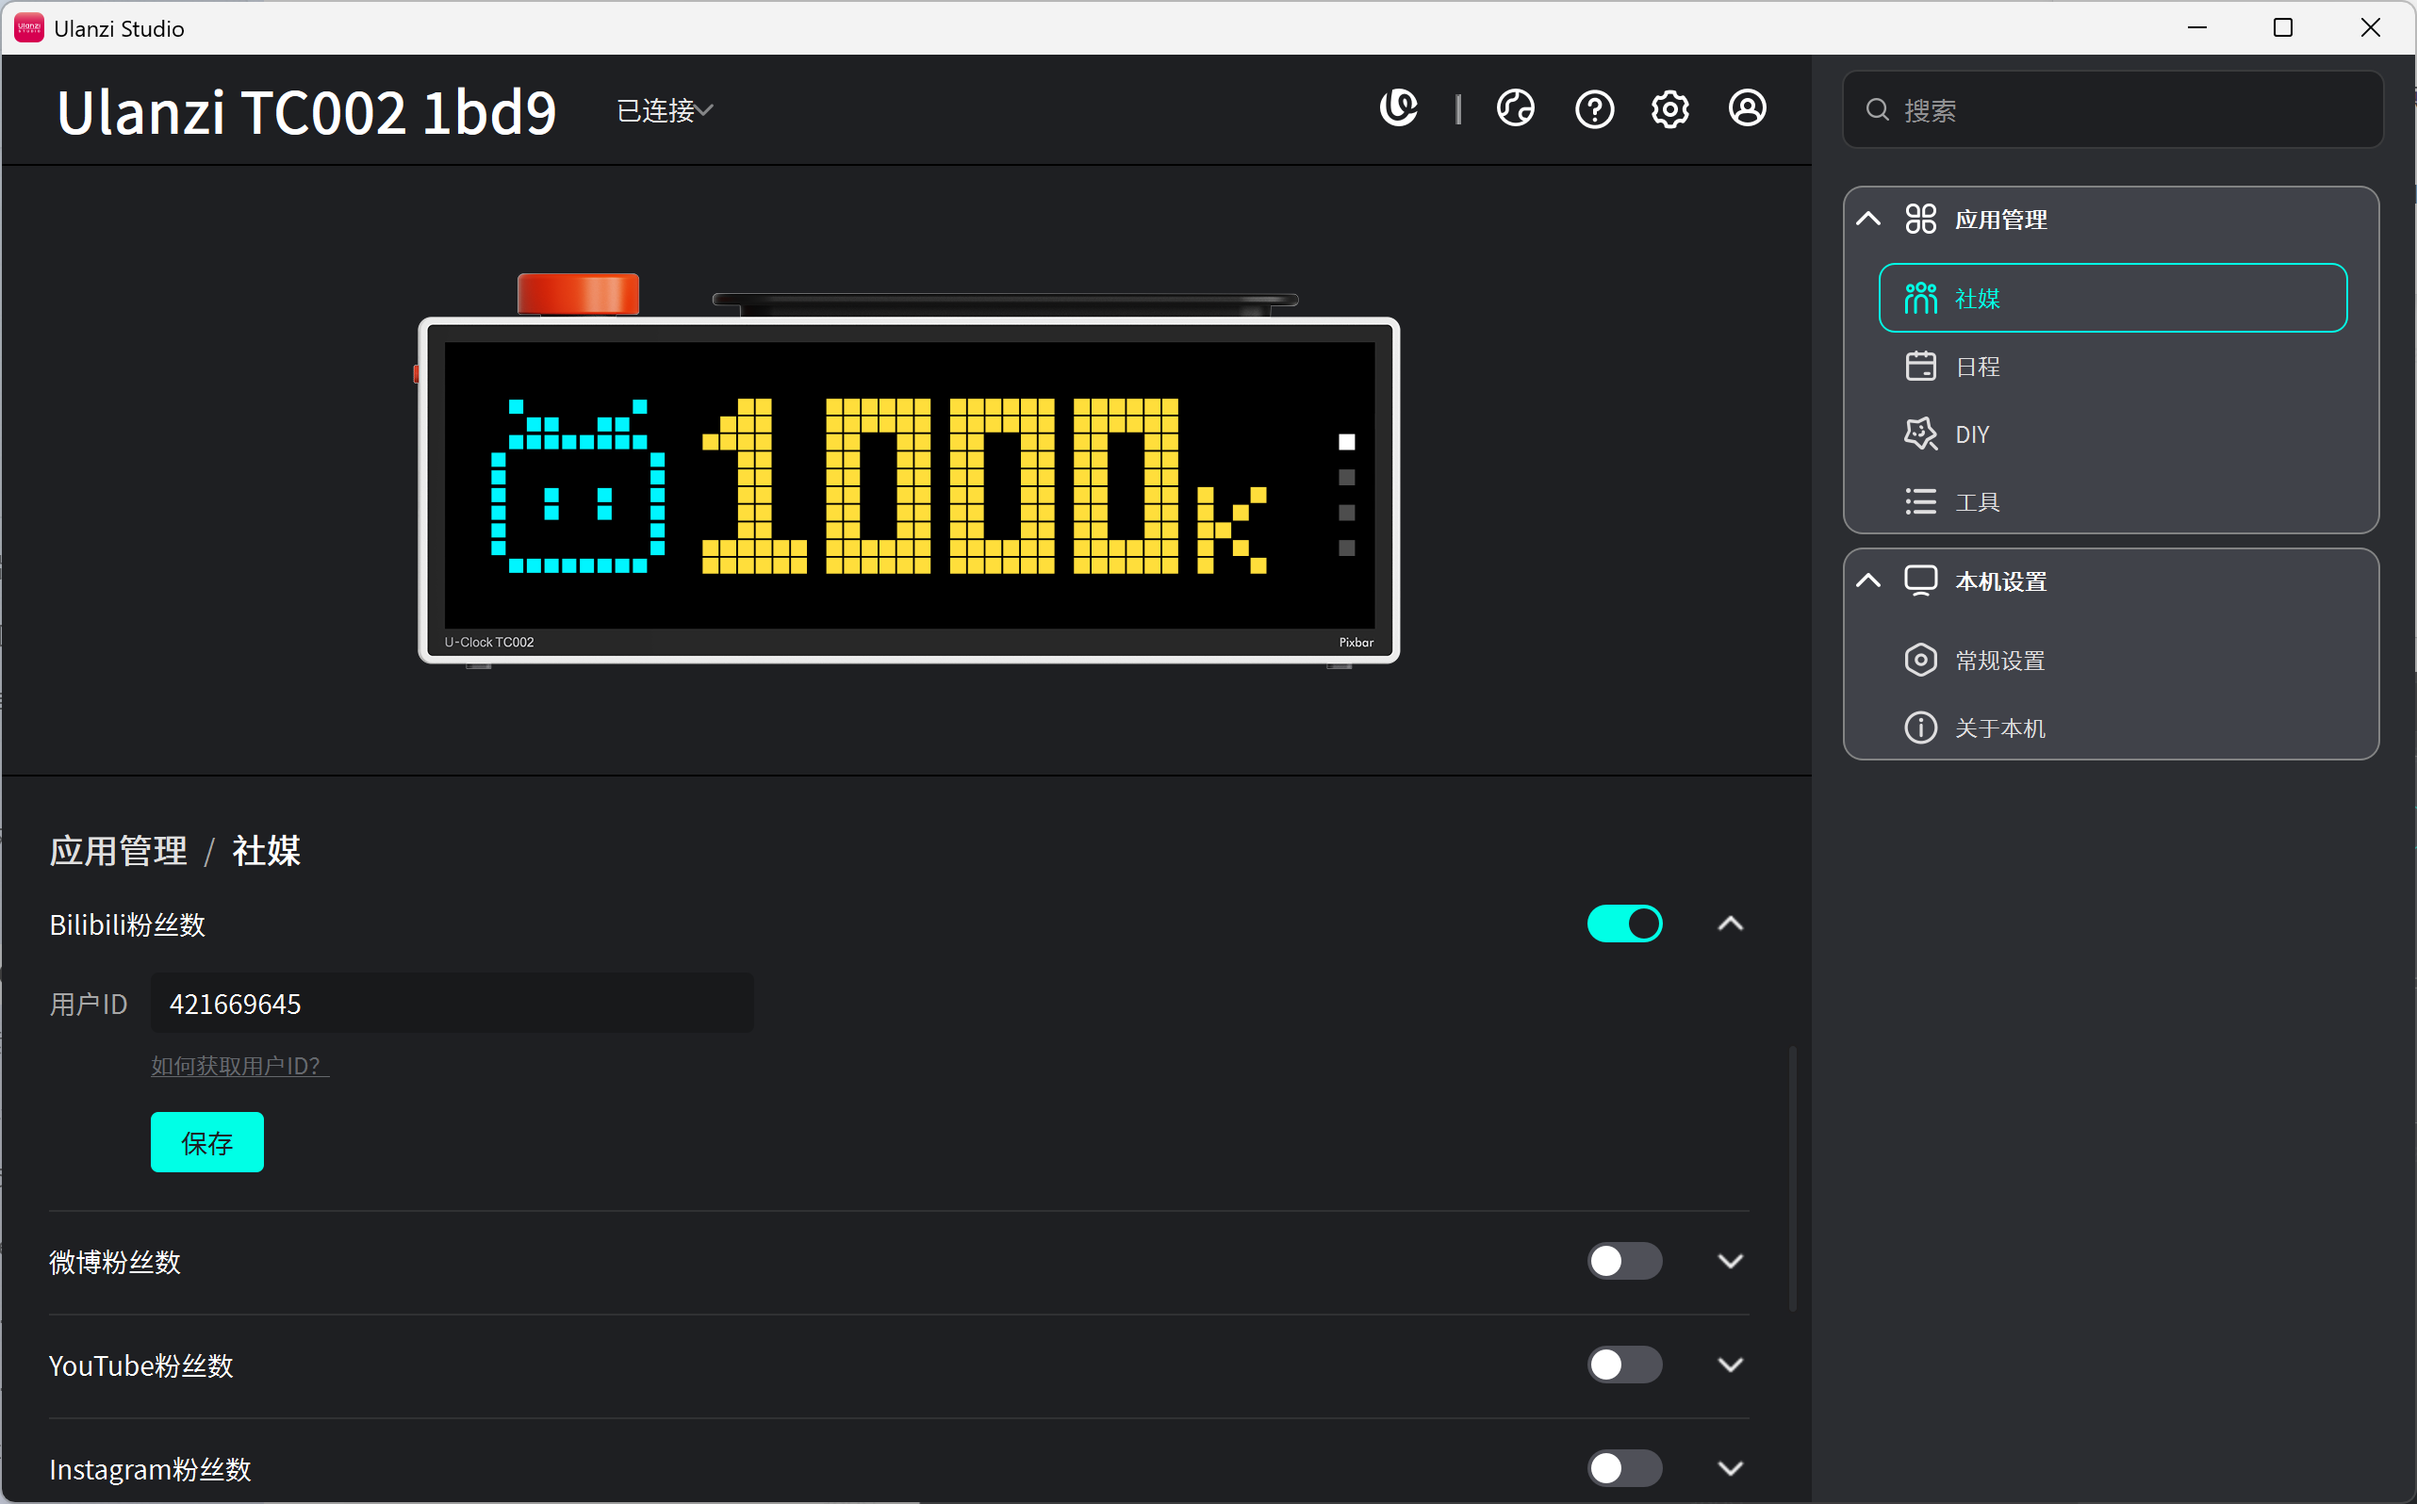Screen dimensions: 2417x1504
Task: Open the help question mark icon
Action: coord(1594,108)
